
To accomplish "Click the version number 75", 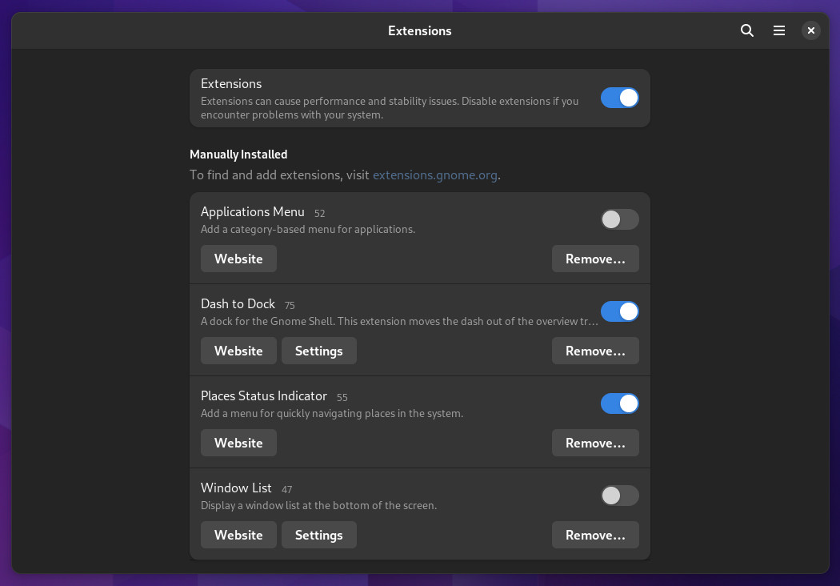I will click(x=290, y=305).
